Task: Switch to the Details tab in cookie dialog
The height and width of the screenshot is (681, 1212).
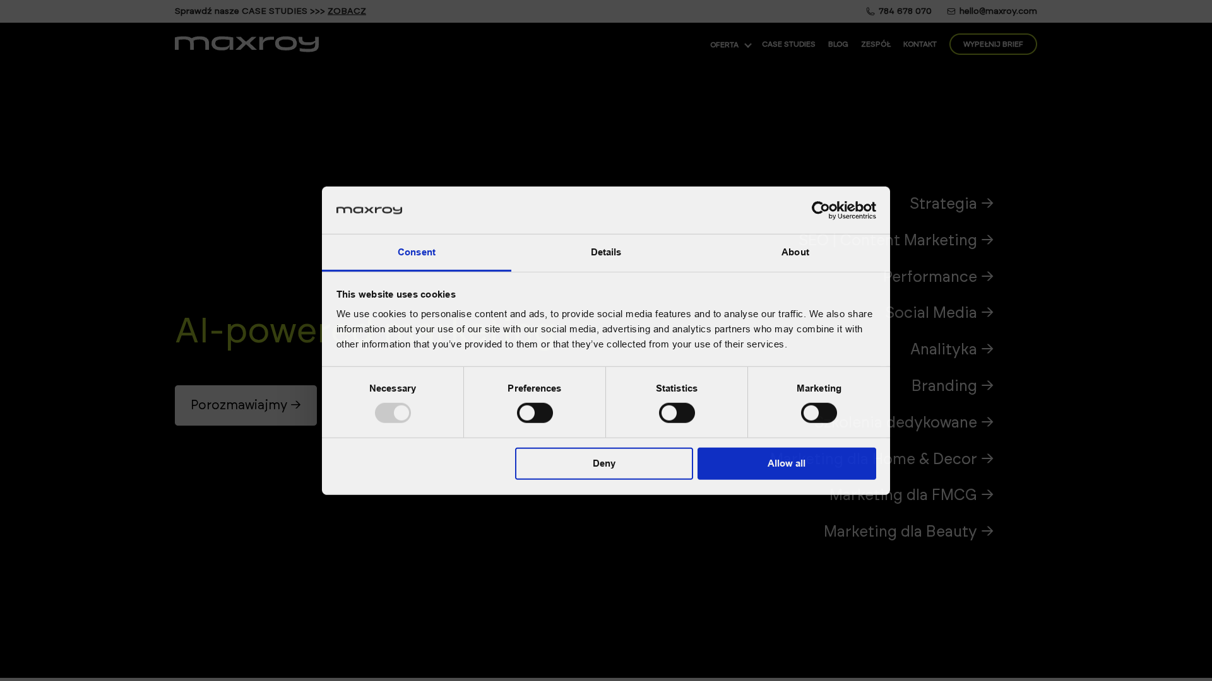Action: click(x=605, y=252)
